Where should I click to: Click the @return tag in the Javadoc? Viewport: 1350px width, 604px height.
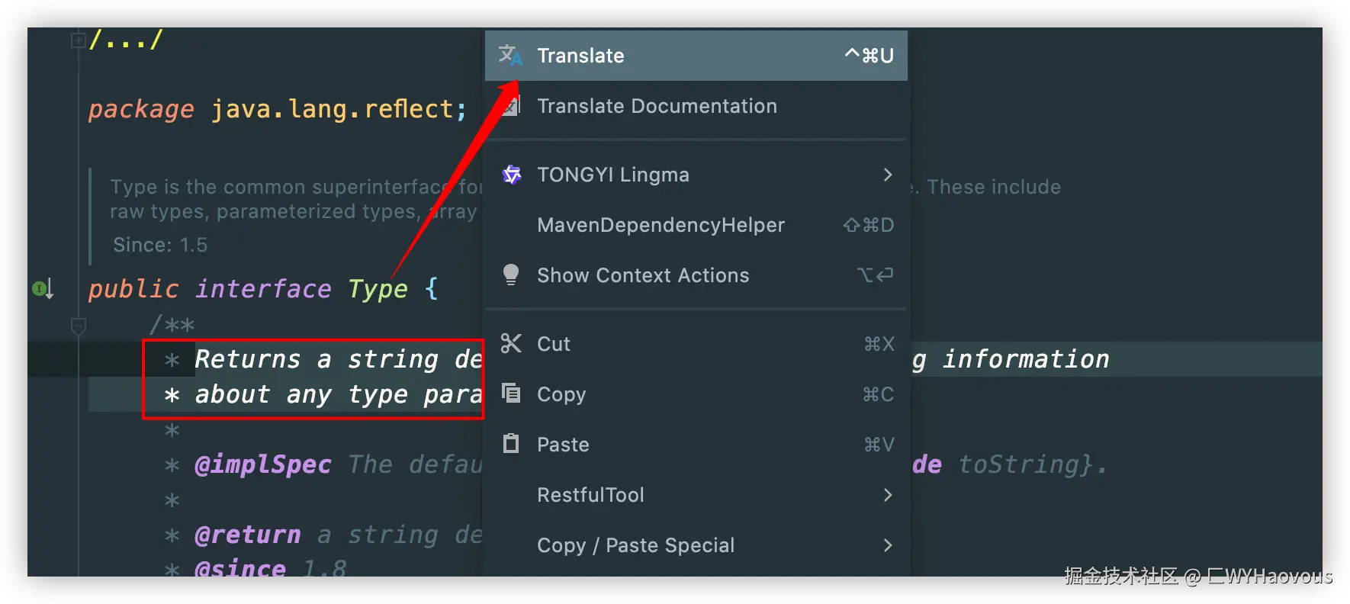[x=248, y=535]
